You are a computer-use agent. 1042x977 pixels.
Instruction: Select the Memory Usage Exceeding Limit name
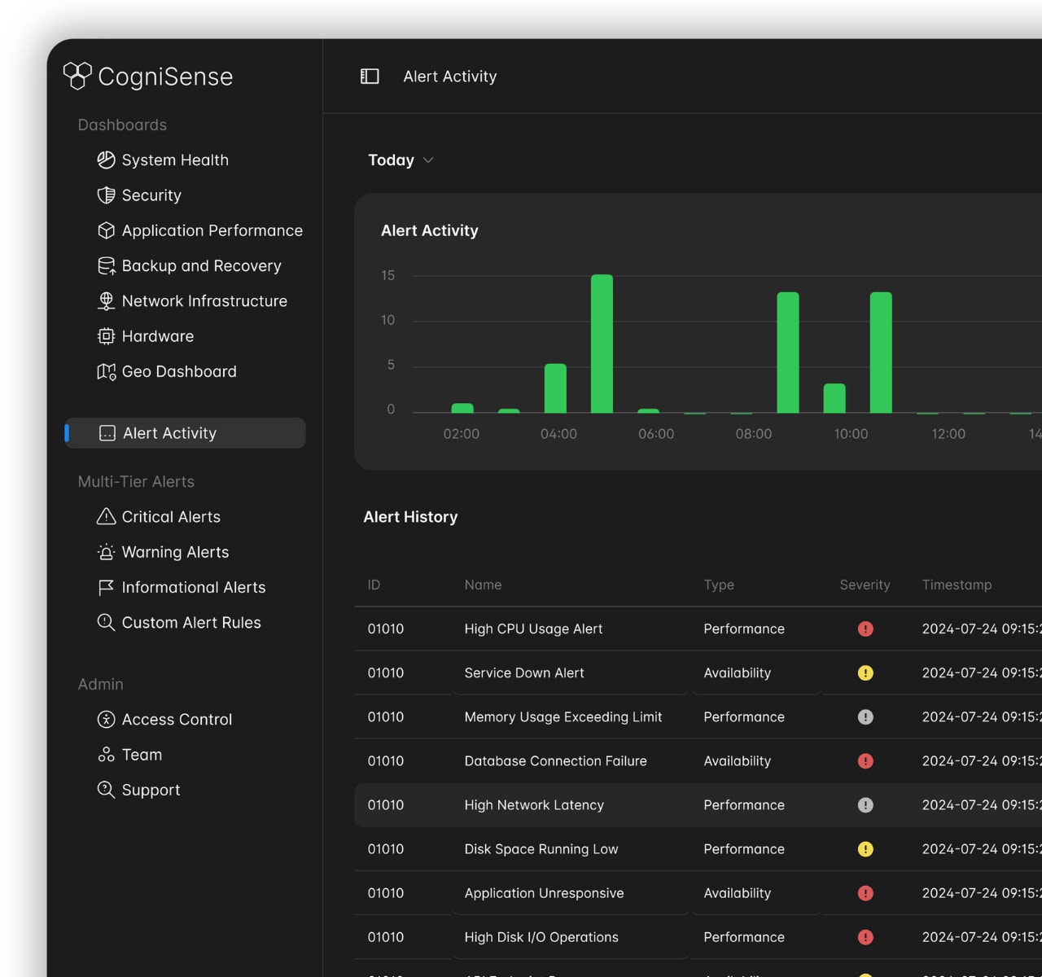coord(563,716)
